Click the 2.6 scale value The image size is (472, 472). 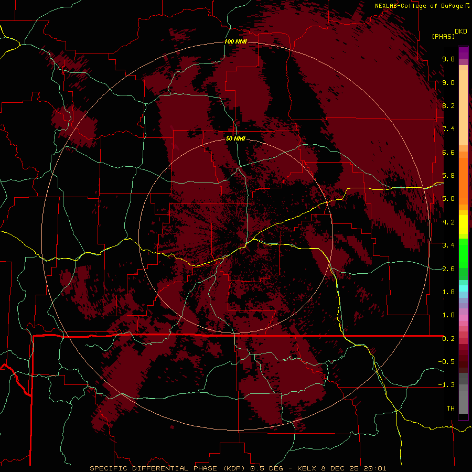pos(448,269)
